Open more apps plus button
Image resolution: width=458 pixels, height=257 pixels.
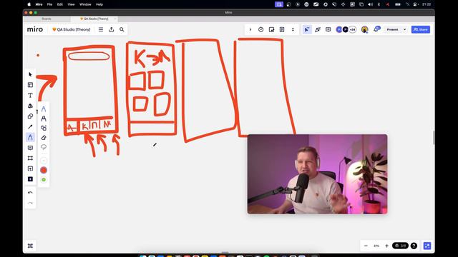(30, 179)
